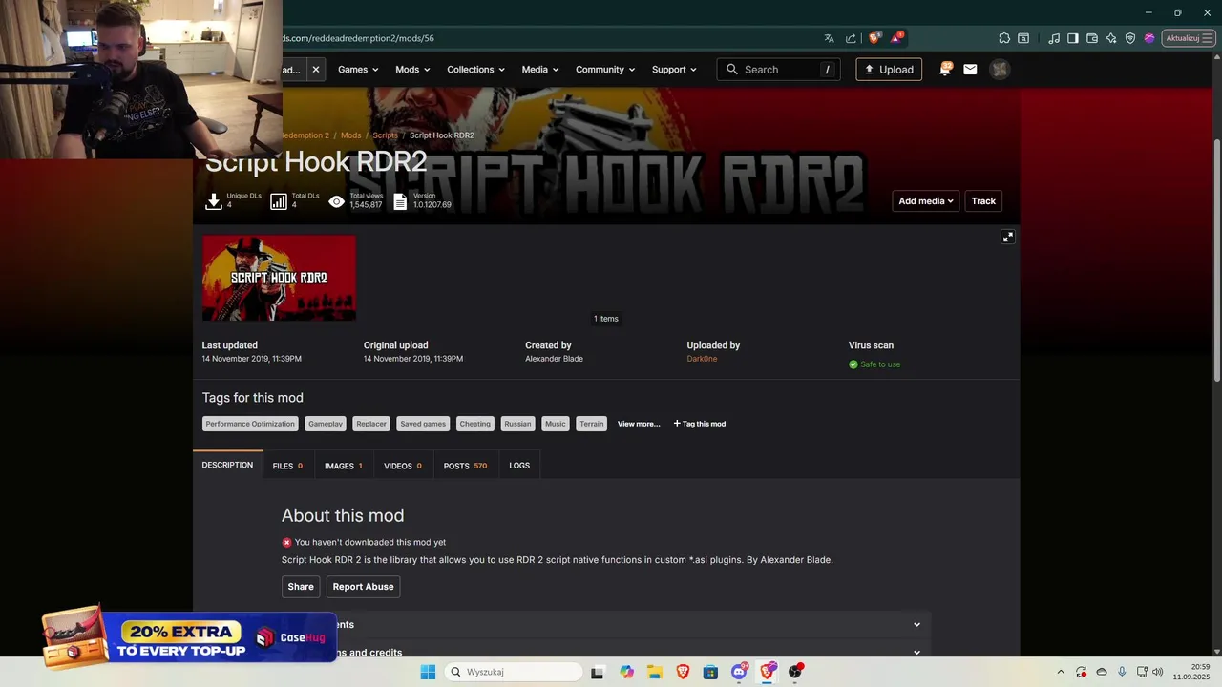This screenshot has width=1222, height=687.
Task: Open Task View from taskbar
Action: click(598, 672)
